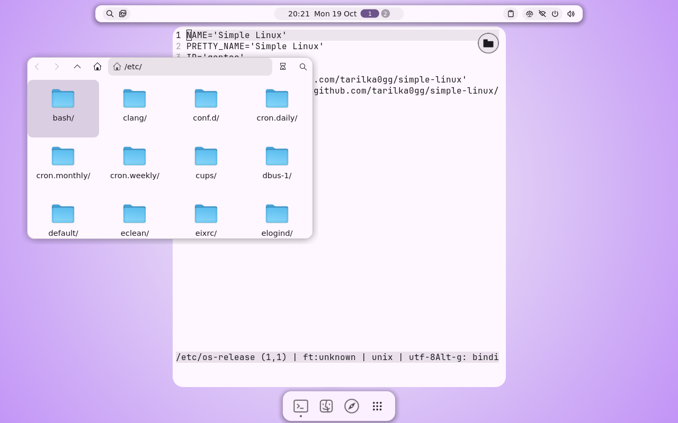Switch to workspace 1 indicator
The width and height of the screenshot is (678, 423).
[x=370, y=14]
